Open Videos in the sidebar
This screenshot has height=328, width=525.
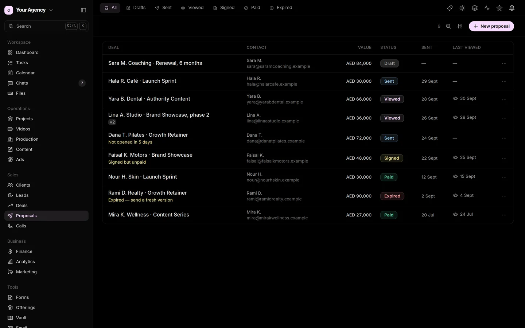[x=46, y=129]
